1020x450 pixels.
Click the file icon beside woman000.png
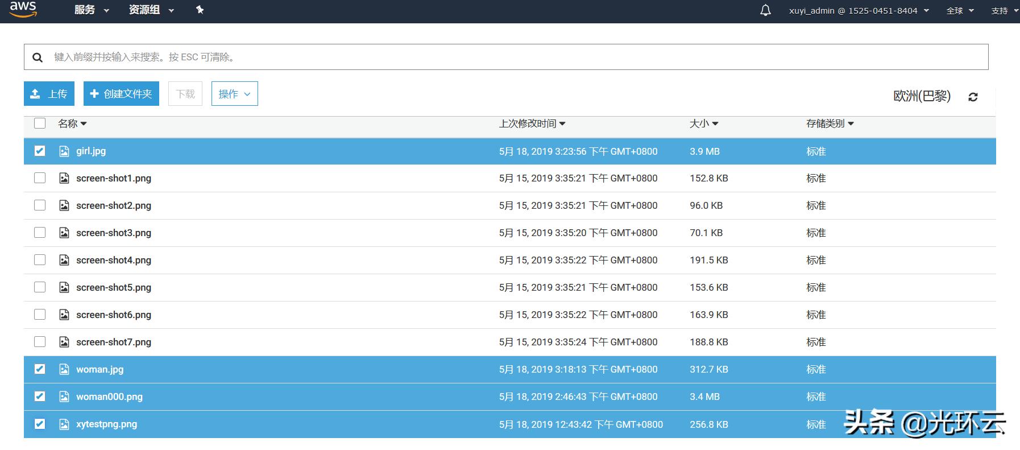64,397
